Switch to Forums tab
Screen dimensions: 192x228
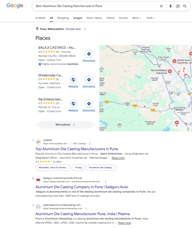click(123, 18)
